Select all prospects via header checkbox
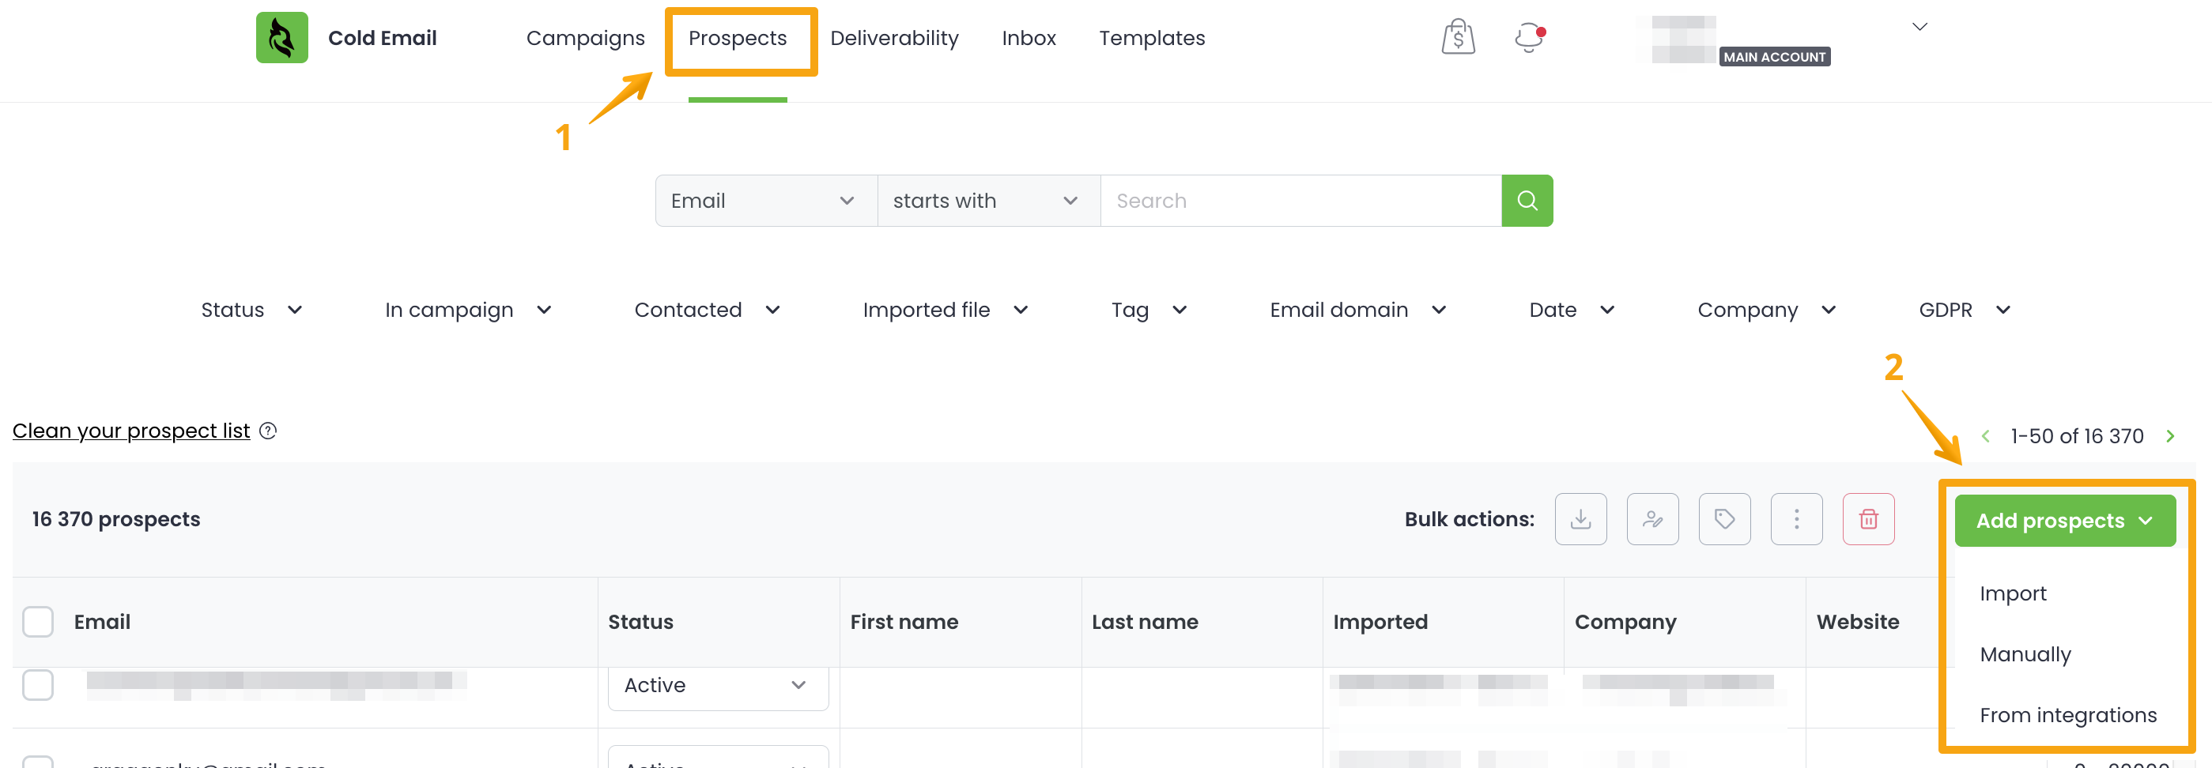Screen dimensions: 2212x768 tap(38, 621)
